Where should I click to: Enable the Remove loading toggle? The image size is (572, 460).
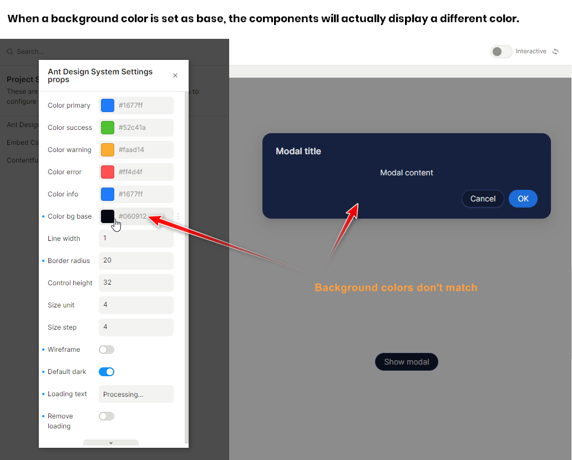coord(107,416)
